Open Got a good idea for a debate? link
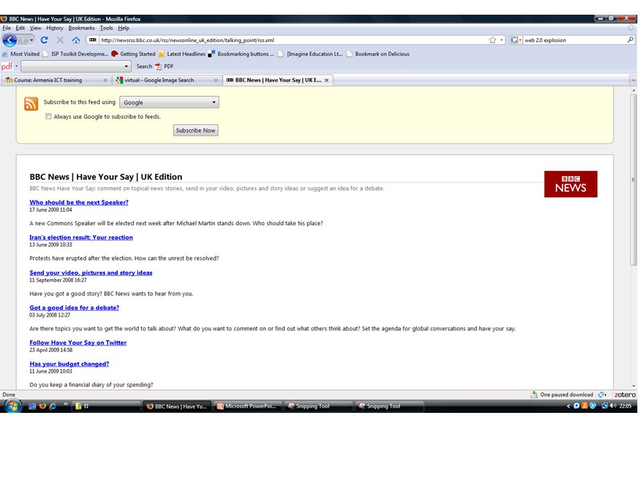 [74, 307]
